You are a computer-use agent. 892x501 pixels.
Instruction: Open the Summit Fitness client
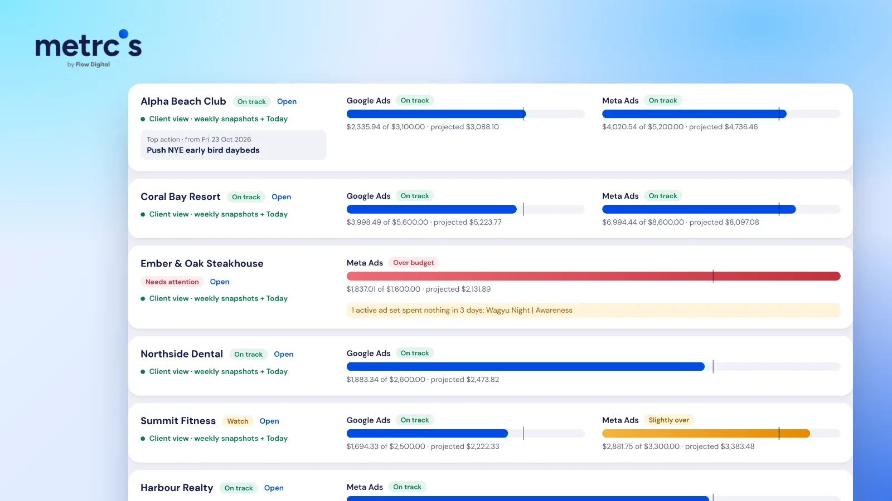pyautogui.click(x=269, y=421)
